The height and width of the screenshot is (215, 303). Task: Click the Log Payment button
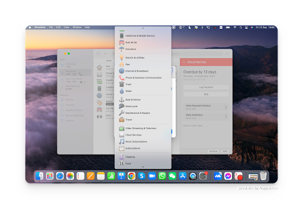(x=206, y=87)
